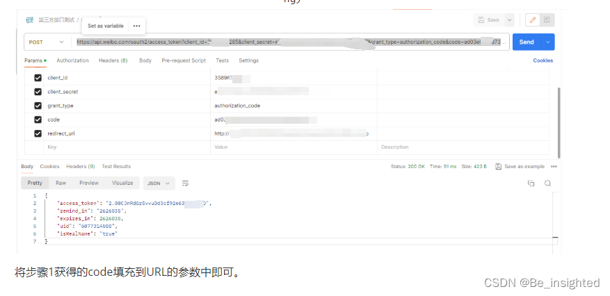Click the Save button

(x=488, y=20)
